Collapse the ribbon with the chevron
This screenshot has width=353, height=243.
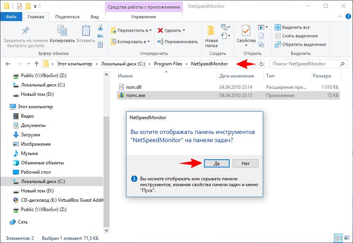pyautogui.click(x=340, y=16)
